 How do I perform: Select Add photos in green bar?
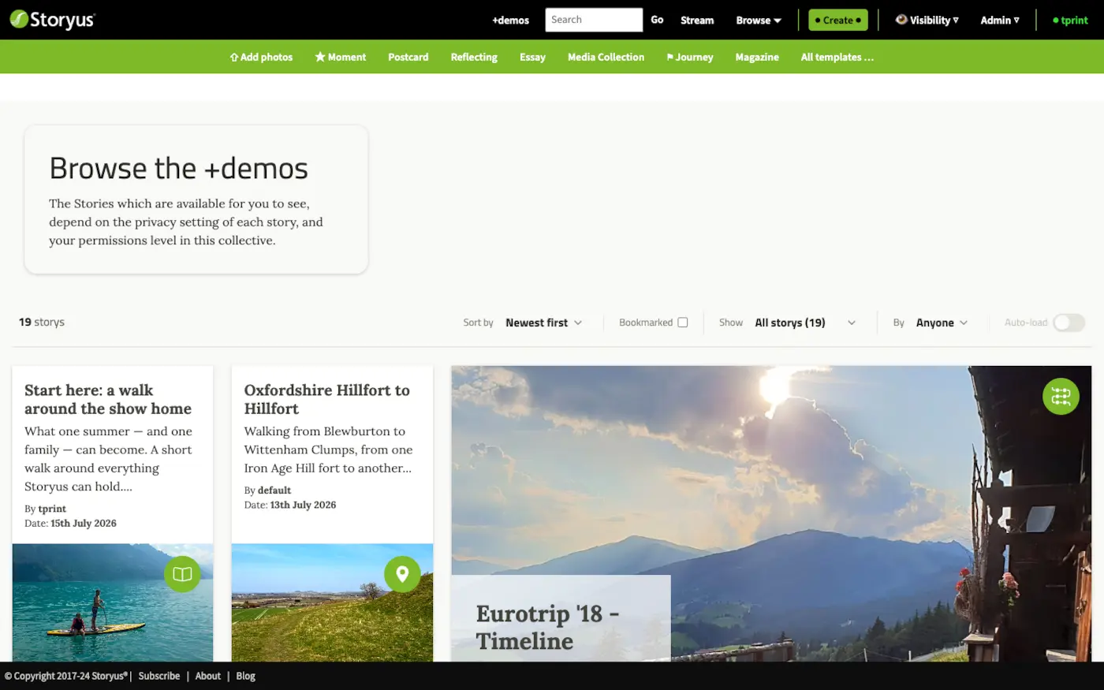261,57
